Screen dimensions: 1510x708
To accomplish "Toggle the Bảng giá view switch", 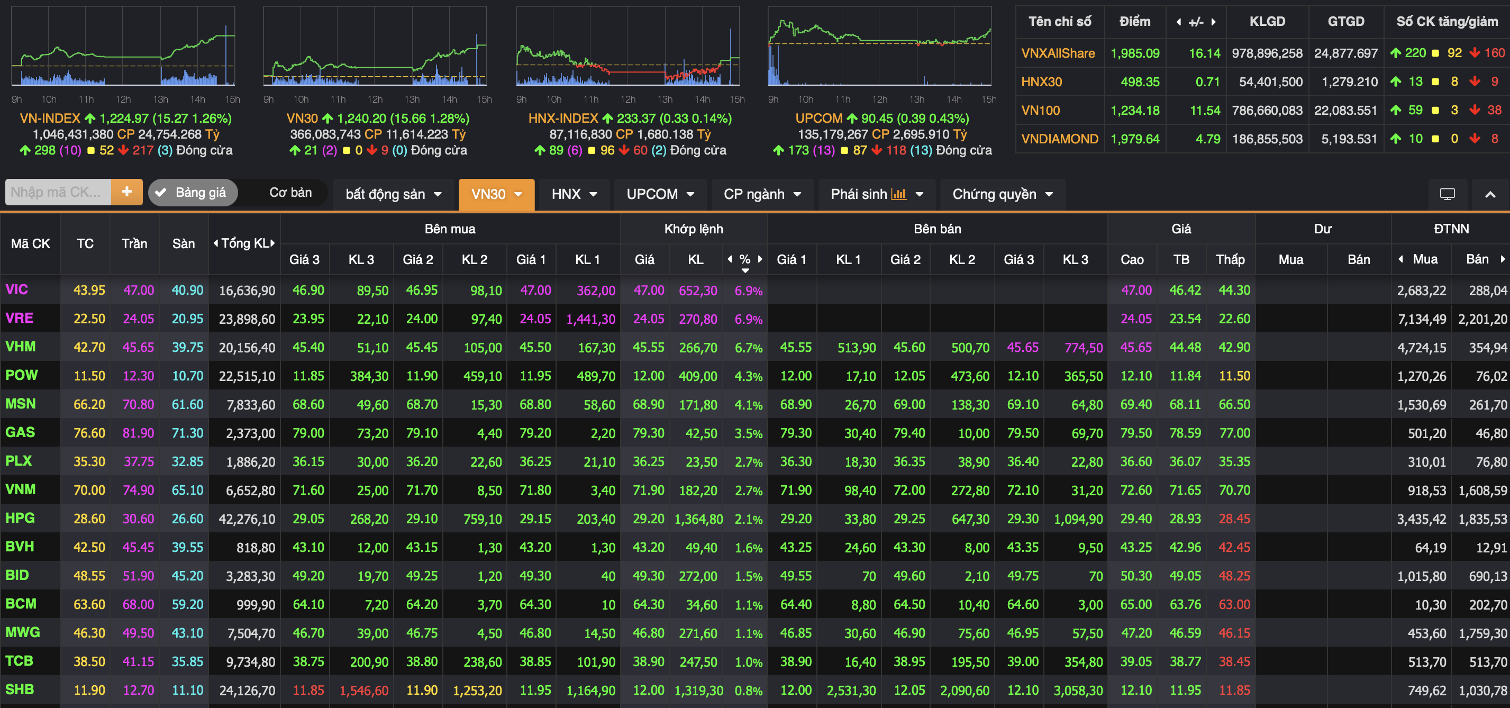I will point(193,192).
